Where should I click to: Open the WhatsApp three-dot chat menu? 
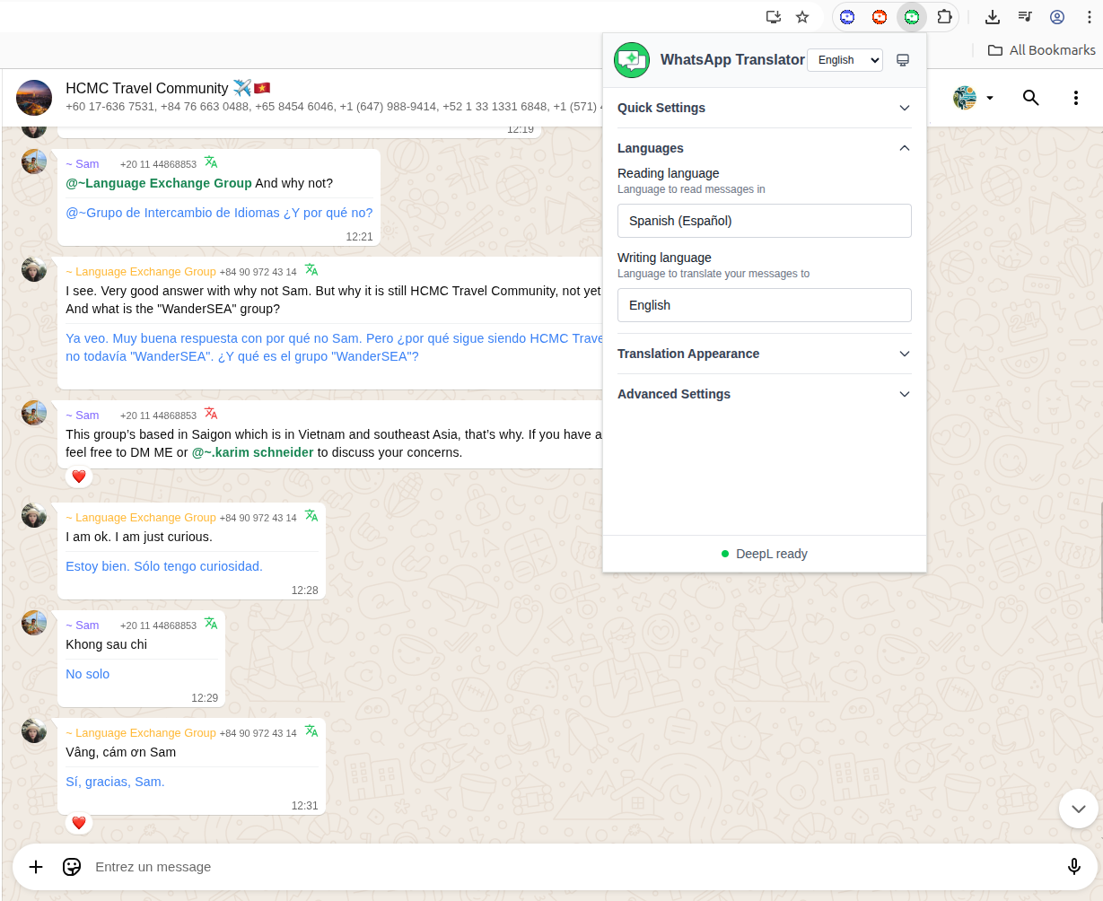pos(1076,99)
